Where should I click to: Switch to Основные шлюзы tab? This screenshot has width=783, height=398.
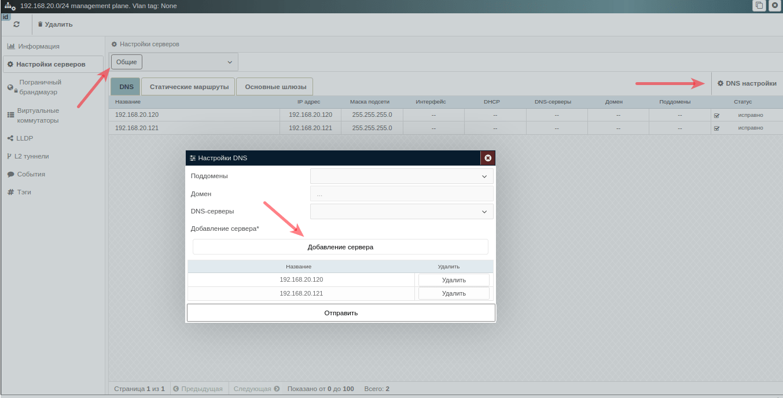click(x=275, y=87)
